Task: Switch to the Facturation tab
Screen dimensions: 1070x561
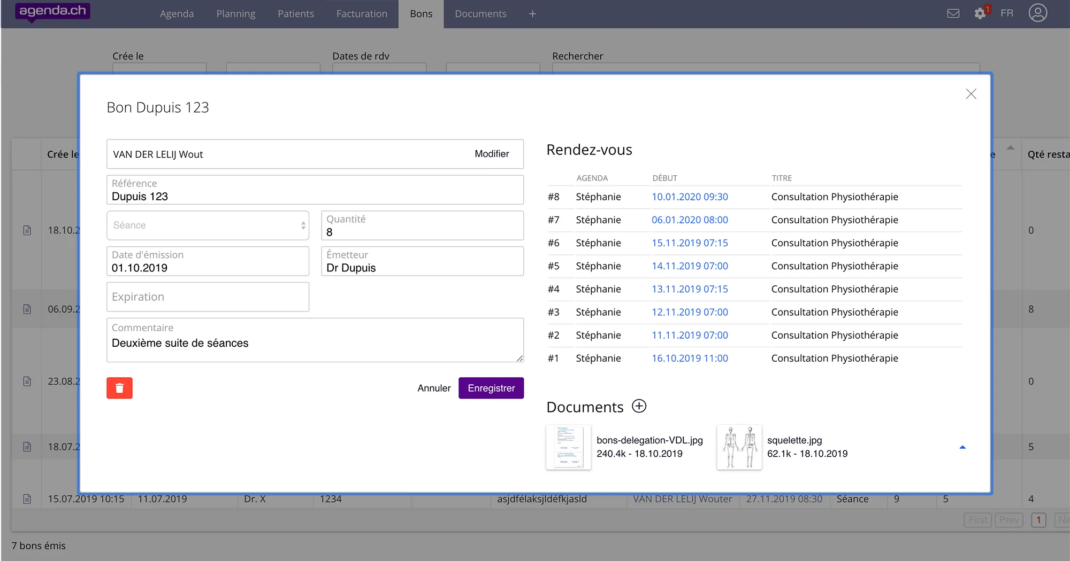Action: coord(362,14)
